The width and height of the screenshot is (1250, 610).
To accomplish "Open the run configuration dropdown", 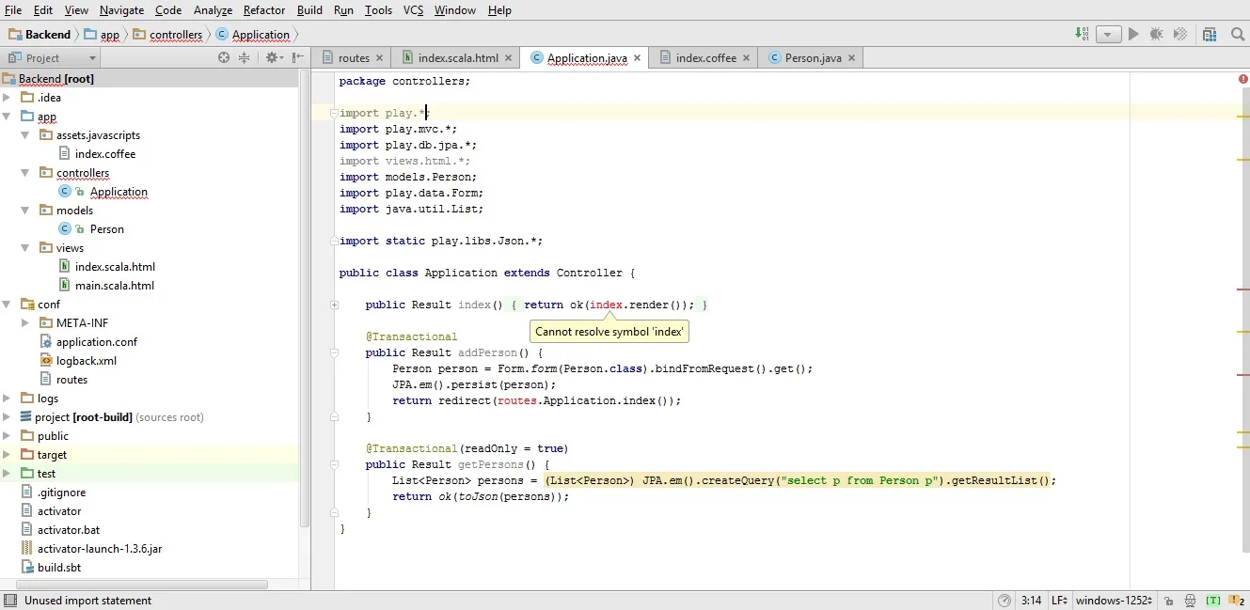I will (1109, 34).
